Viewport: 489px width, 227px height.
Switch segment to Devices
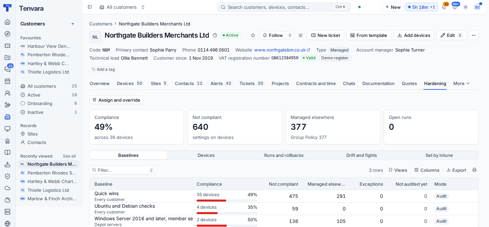point(206,156)
